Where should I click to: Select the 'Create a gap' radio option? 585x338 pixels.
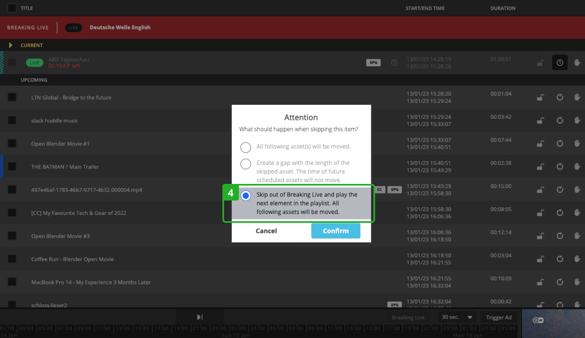(x=246, y=164)
